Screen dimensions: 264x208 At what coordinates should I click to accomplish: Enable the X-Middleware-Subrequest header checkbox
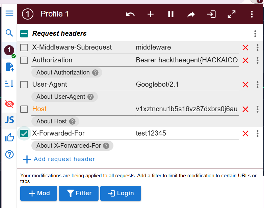[x=24, y=48]
